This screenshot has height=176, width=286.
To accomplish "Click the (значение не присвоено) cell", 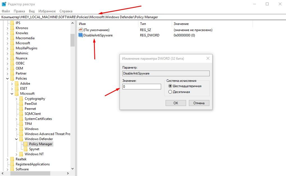I will coord(193,30).
